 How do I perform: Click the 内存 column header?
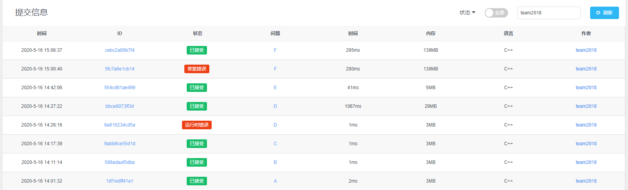431,33
